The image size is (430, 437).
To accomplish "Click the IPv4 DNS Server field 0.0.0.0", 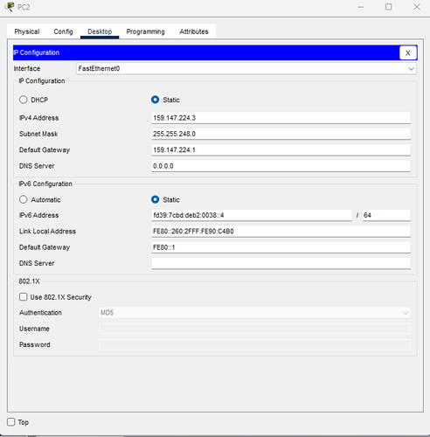I will 281,166.
